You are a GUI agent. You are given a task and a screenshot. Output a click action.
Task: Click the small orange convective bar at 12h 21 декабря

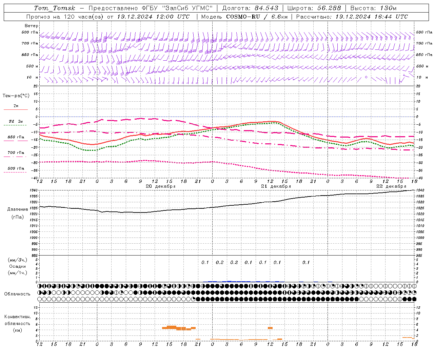click(270, 328)
